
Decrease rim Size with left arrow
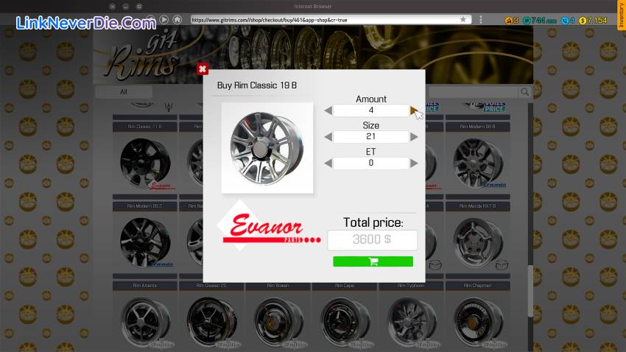(x=328, y=137)
